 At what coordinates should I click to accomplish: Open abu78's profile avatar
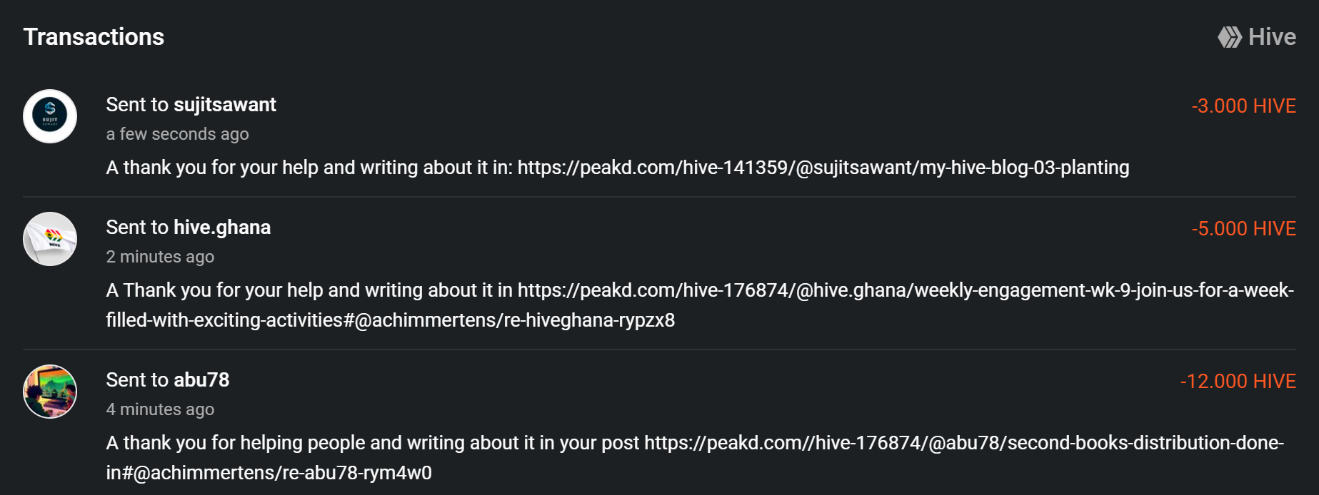(50, 392)
